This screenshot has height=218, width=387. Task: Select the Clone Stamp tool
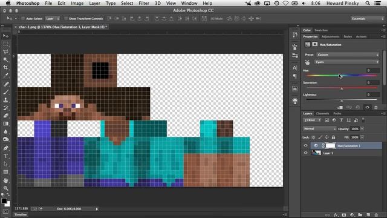[x=5, y=100]
